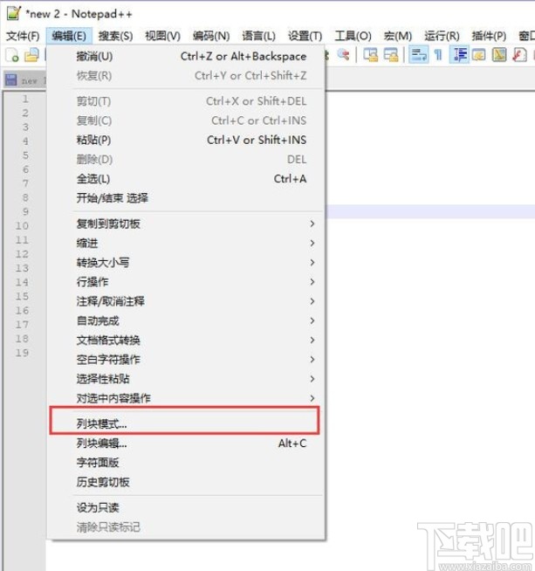Viewport: 535px width, 571px height.
Task: Open 字符面版 character panel entry
Action: pyautogui.click(x=187, y=463)
